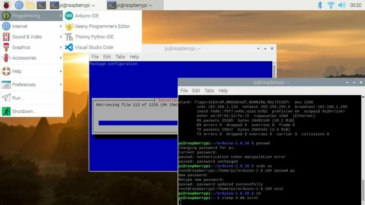The image size is (365, 205).
Task: Click the Arduino IDE icon
Action: (69, 16)
